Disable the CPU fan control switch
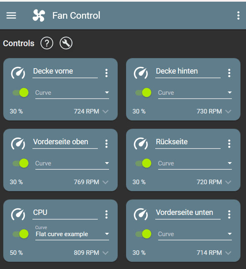 20,234
